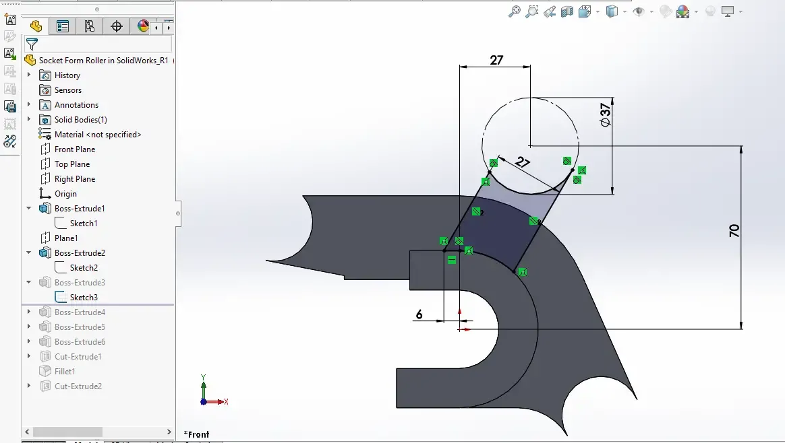Expand the Annotations folder
The image size is (785, 443).
[28, 104]
